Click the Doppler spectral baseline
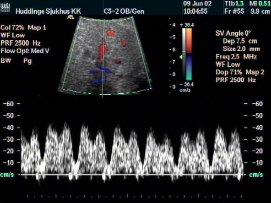Image resolution: width=271 pixels, height=203 pixels. coord(132,175)
